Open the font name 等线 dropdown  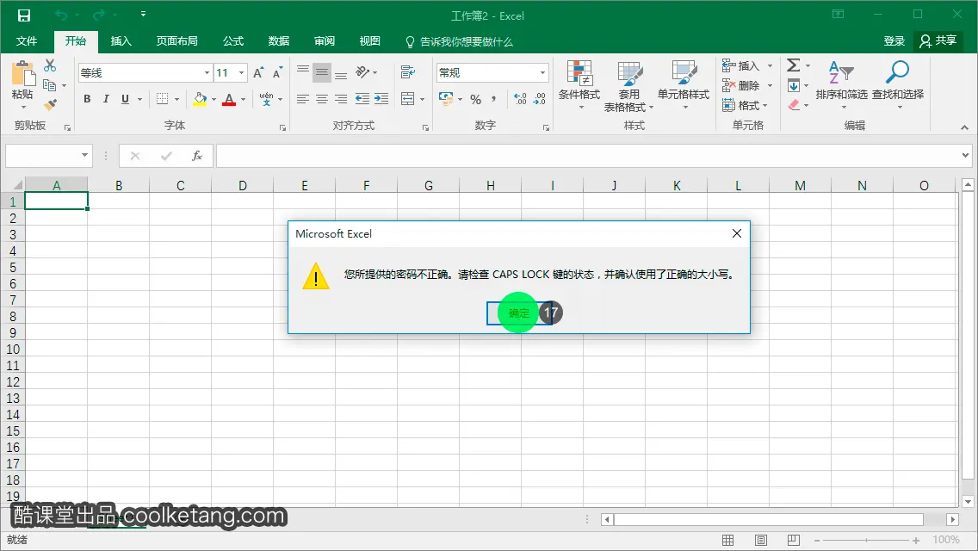207,73
